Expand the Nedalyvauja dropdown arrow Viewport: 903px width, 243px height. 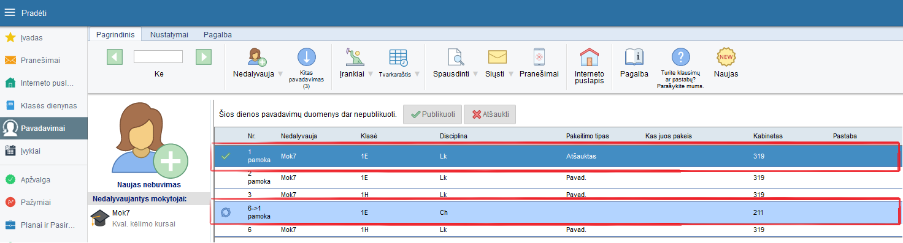(x=280, y=74)
